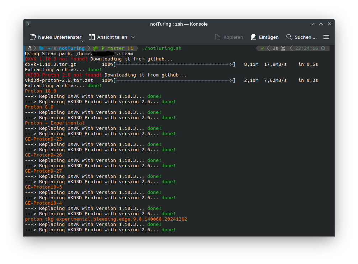This screenshot has width=358, height=264.
Task: Click the vkd3d-proton download progress bar
Action: point(174,80)
